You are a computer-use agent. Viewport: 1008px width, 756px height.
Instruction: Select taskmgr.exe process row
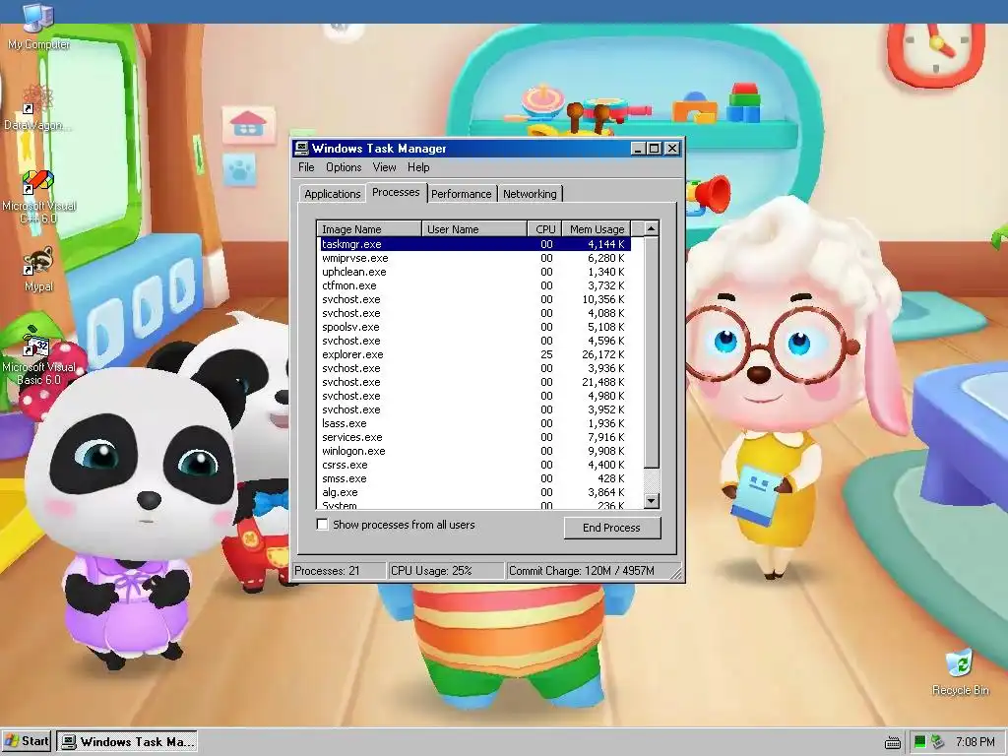point(474,244)
